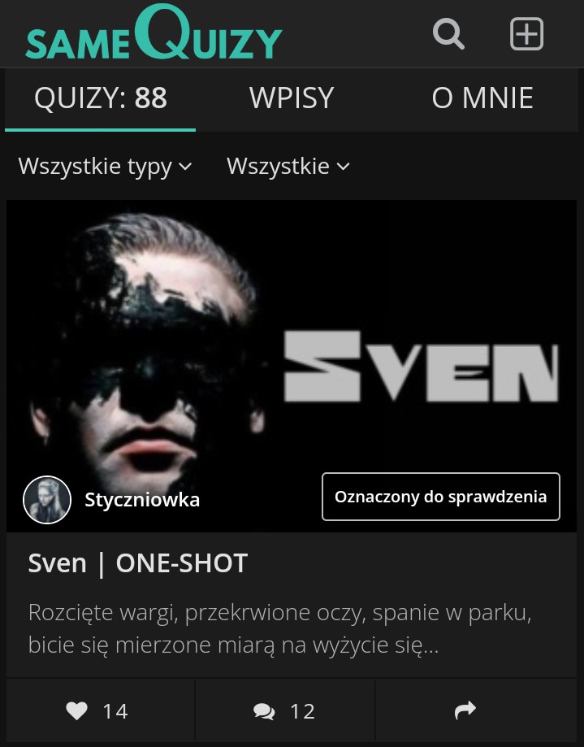Switch to the WPISY tab

292,98
